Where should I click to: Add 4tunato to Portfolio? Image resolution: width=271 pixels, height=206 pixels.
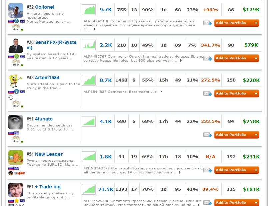point(236,135)
